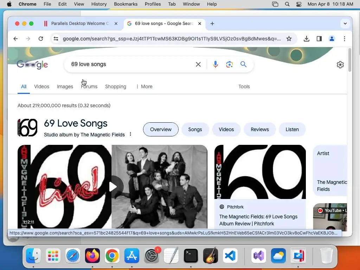This screenshot has width=360, height=270.
Task: Click the Videos chip in album panel
Action: (x=226, y=129)
